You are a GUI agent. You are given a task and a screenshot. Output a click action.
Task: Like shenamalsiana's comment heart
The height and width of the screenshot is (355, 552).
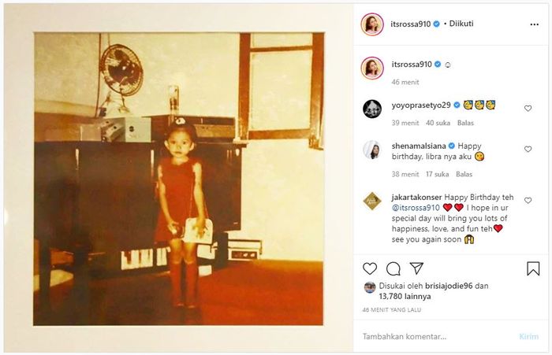528,150
